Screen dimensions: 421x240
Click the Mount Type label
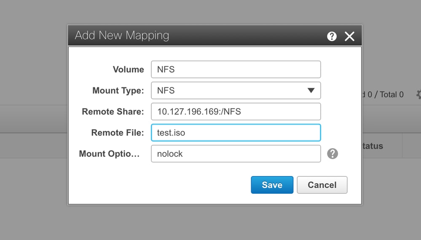coord(118,91)
